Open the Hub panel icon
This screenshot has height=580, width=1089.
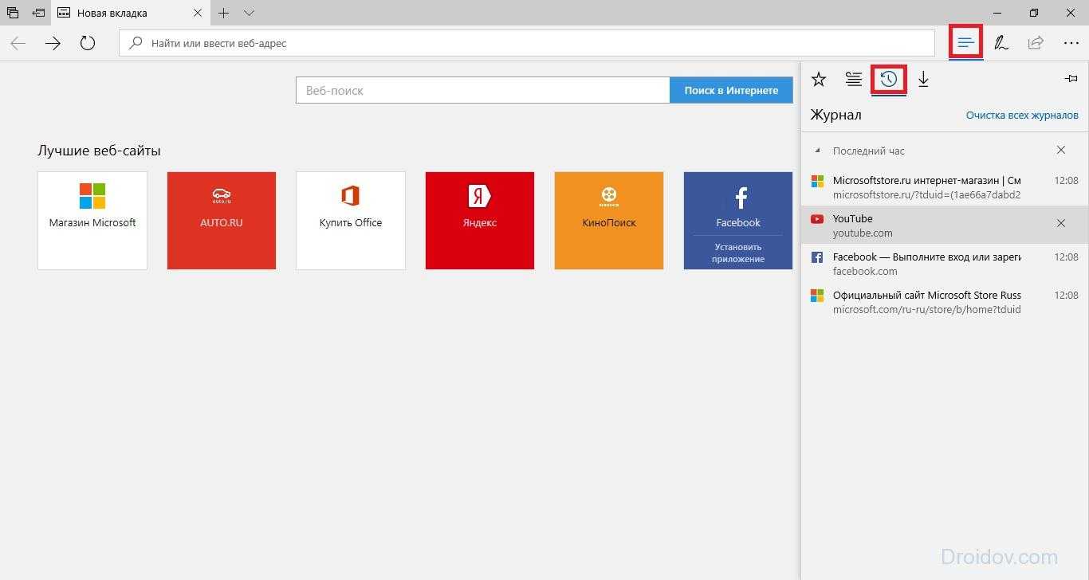pyautogui.click(x=965, y=43)
